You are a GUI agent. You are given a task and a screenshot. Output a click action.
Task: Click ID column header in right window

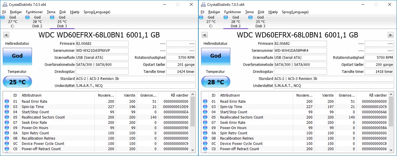(x=214, y=95)
